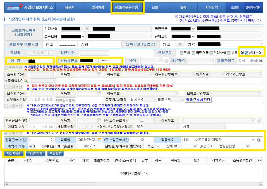Click the 산재보험 월평균보수(원) field
The height and width of the screenshot is (189, 267).
[x=41, y=140]
